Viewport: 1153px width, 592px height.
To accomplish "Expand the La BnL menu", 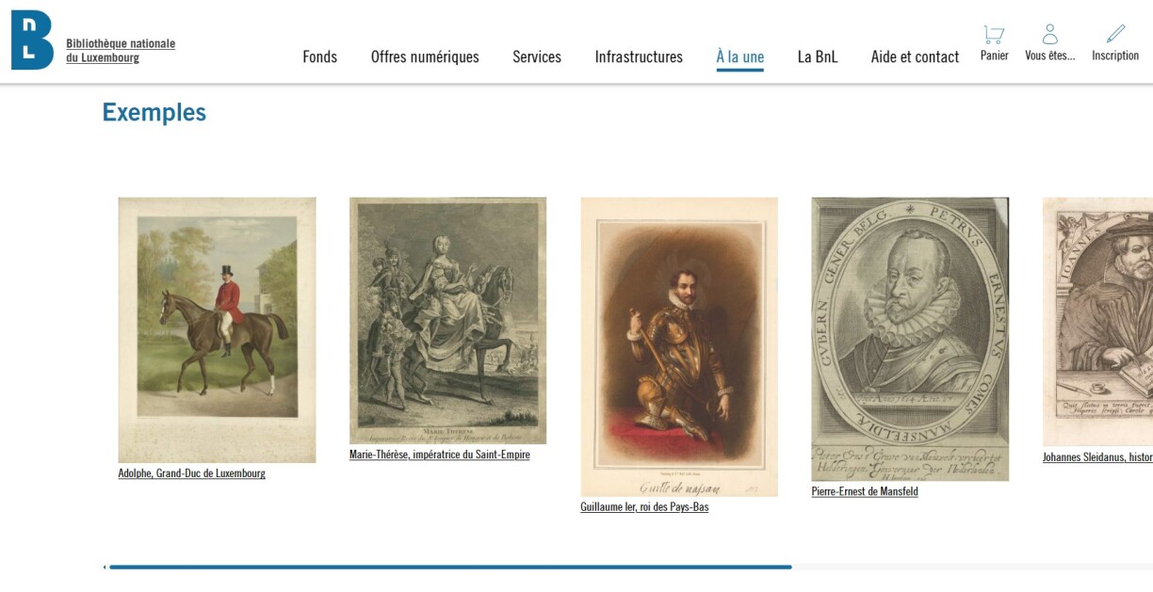I will tap(818, 56).
